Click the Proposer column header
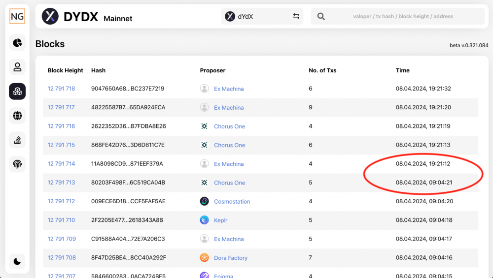Image resolution: width=493 pixels, height=278 pixels. coord(212,70)
